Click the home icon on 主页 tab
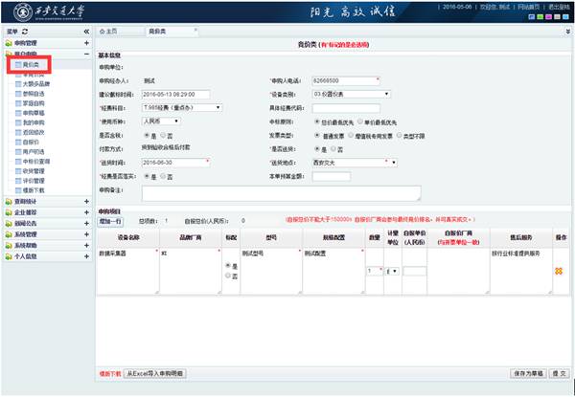 [x=108, y=32]
